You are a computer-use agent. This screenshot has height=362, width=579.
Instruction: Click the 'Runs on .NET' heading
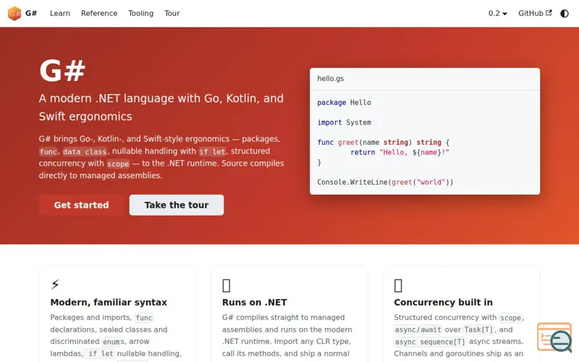coord(255,302)
